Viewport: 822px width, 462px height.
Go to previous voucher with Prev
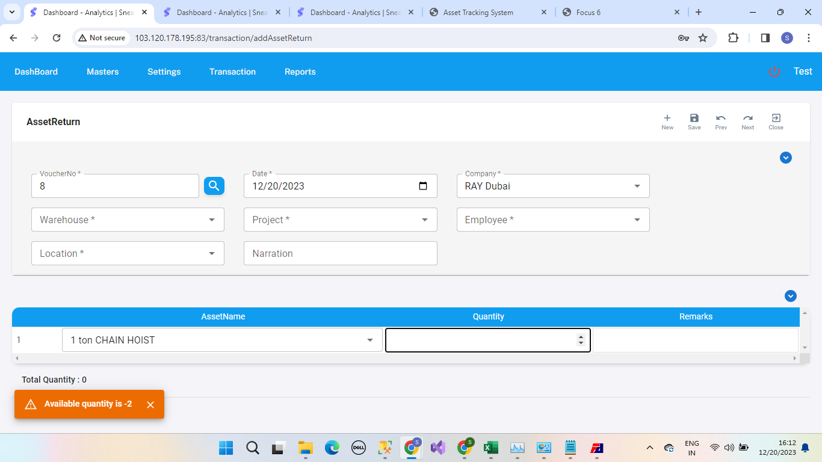pyautogui.click(x=720, y=119)
